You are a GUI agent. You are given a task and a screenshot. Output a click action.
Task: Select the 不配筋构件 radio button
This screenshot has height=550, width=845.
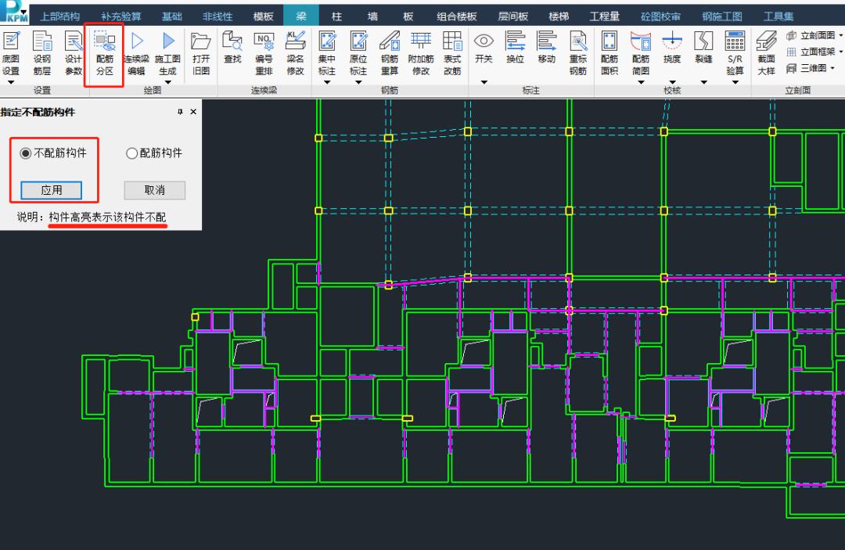tap(26, 153)
